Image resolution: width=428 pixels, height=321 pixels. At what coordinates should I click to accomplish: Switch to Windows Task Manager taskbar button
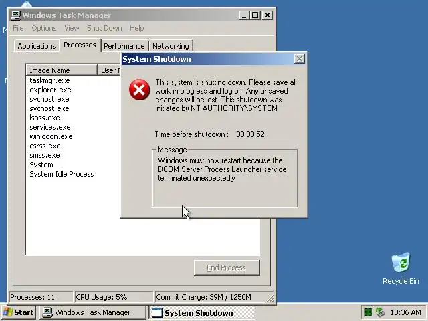pyautogui.click(x=92, y=312)
